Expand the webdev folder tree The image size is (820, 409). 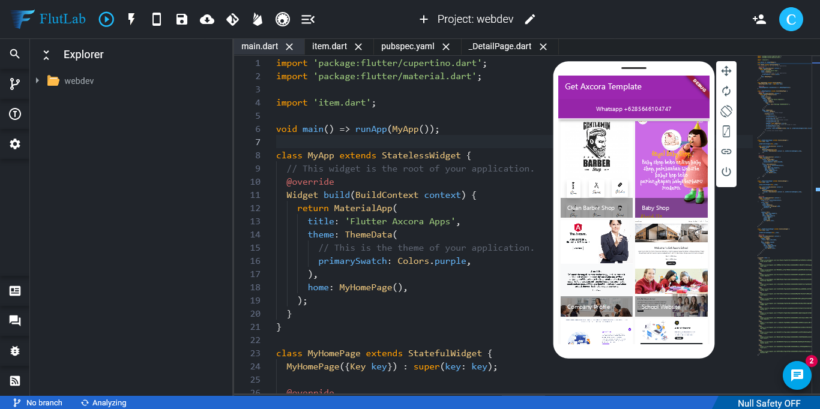tap(37, 80)
